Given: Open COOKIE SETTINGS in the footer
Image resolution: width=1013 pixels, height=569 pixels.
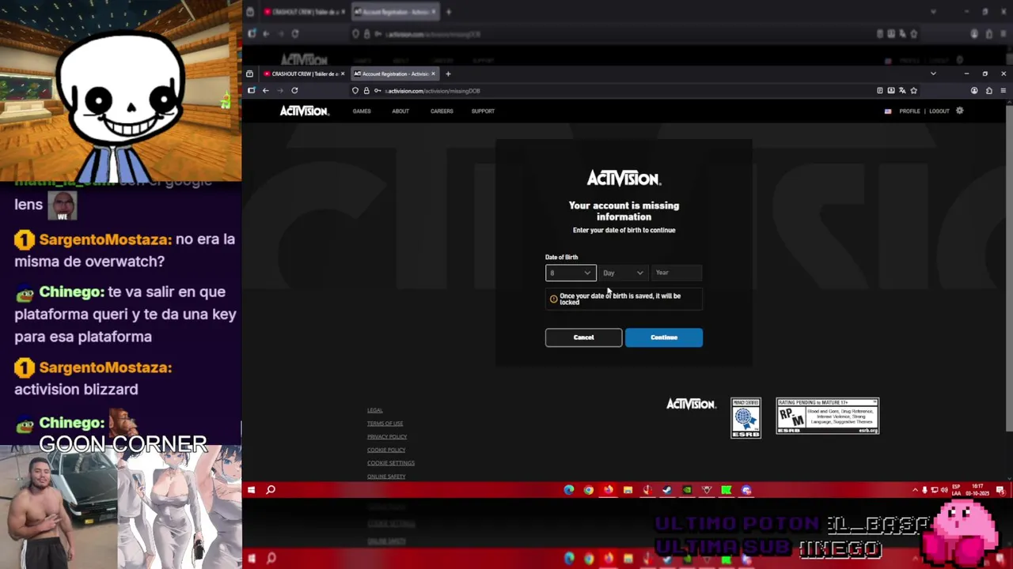Looking at the screenshot, I should [391, 463].
